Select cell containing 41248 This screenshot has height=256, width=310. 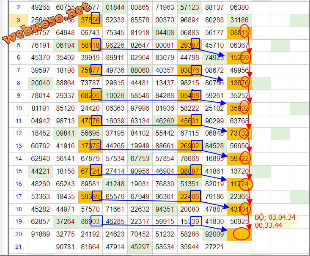coord(115,184)
